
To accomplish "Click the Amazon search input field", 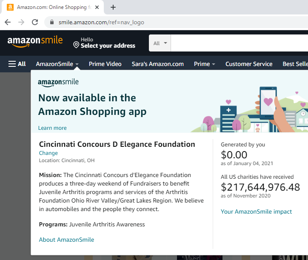I will pyautogui.click(x=238, y=43).
